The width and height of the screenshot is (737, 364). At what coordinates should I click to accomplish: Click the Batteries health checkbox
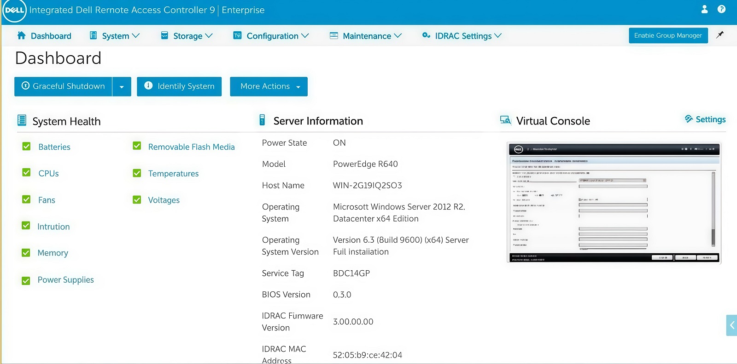27,147
